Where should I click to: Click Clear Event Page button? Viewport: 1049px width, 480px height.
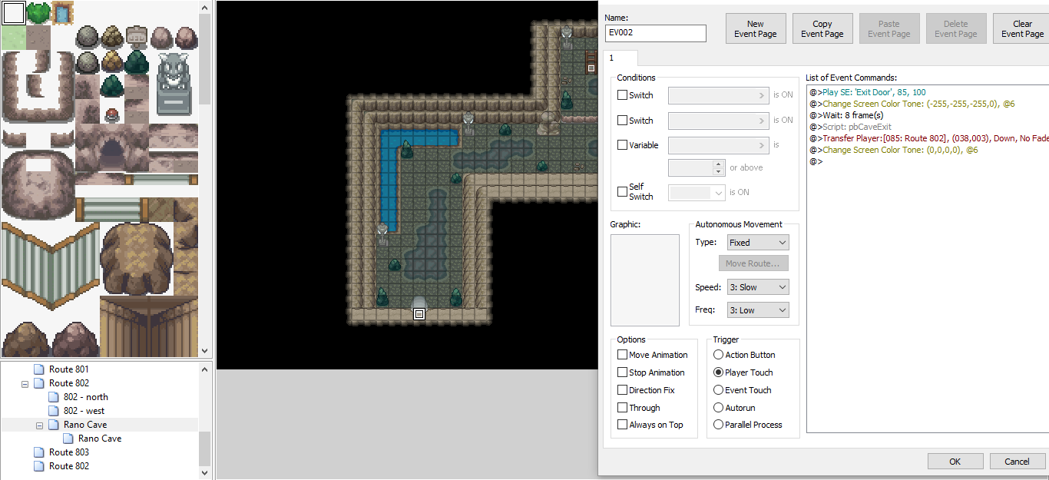click(1022, 28)
